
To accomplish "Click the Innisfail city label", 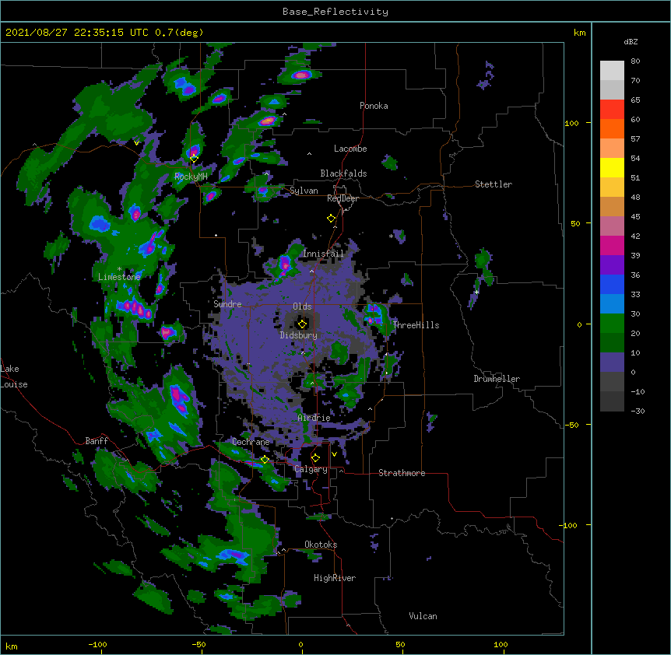I will [323, 254].
